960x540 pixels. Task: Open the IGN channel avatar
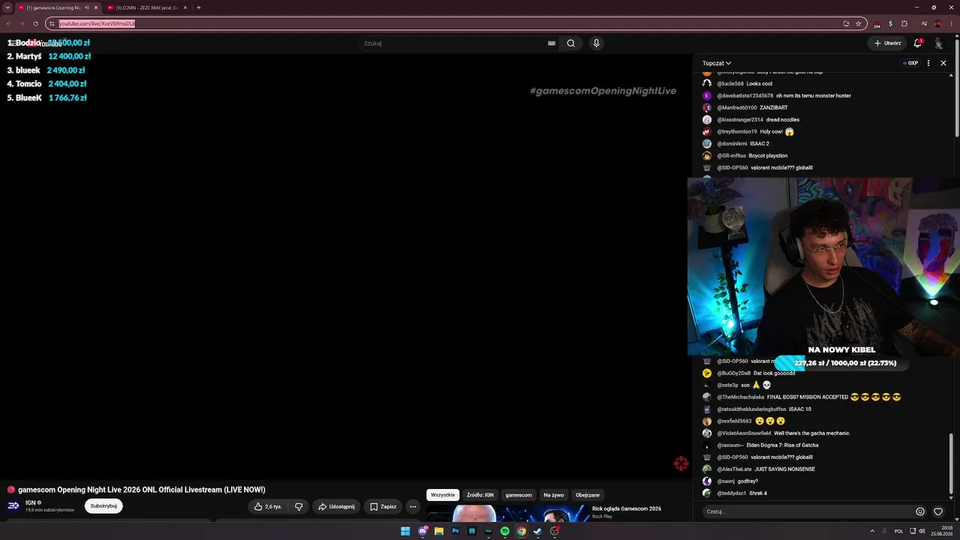coord(13,506)
